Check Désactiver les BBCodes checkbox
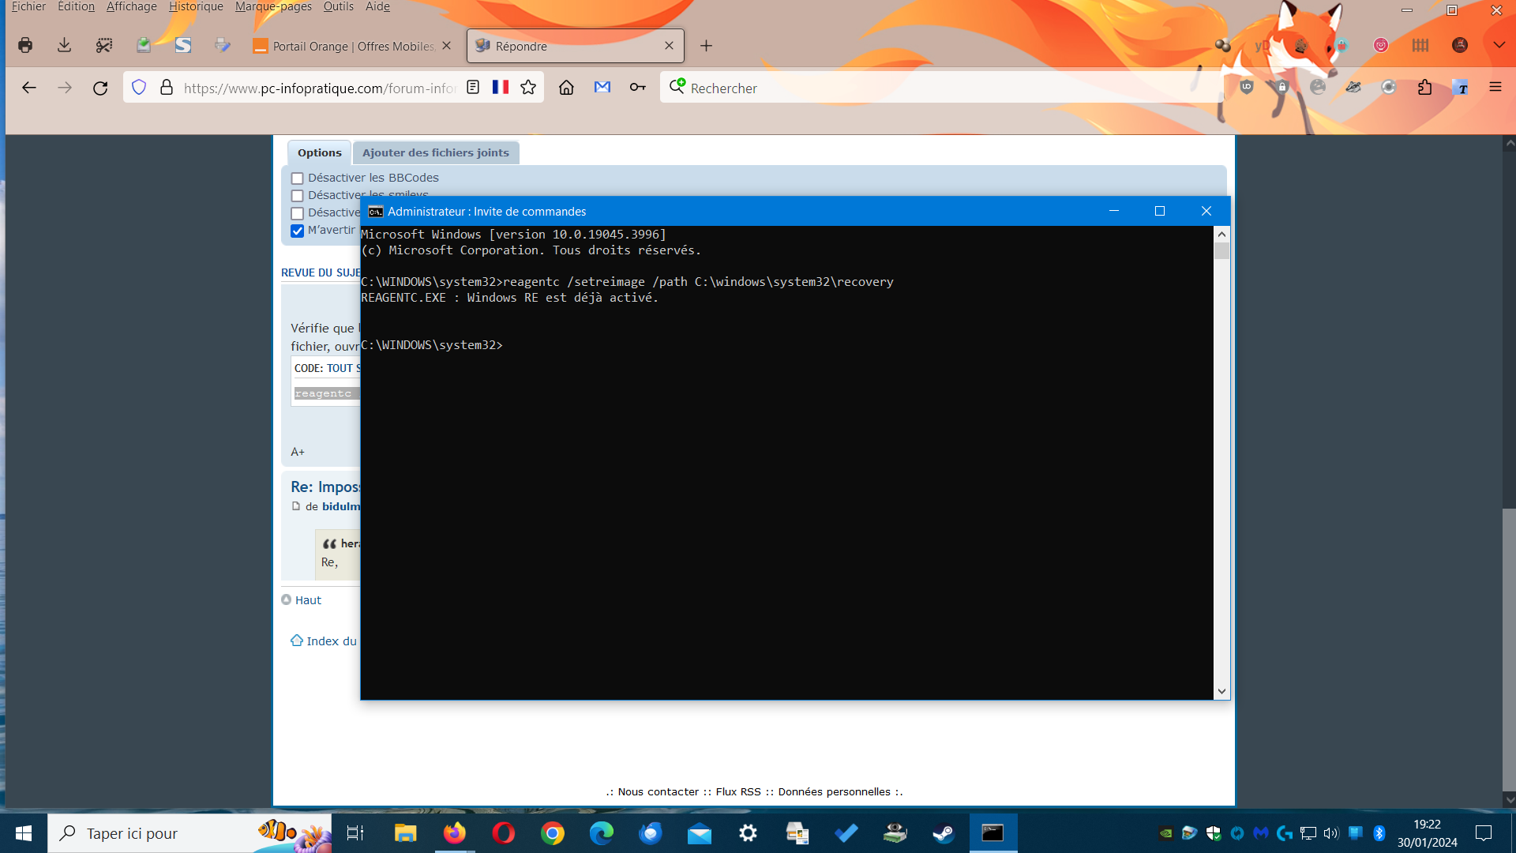This screenshot has width=1516, height=853. [x=298, y=178]
